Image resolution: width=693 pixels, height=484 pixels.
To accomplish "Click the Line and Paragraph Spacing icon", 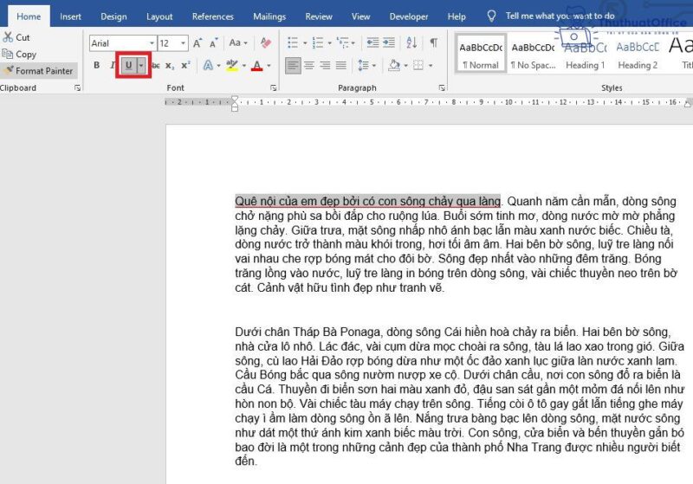I will click(363, 66).
